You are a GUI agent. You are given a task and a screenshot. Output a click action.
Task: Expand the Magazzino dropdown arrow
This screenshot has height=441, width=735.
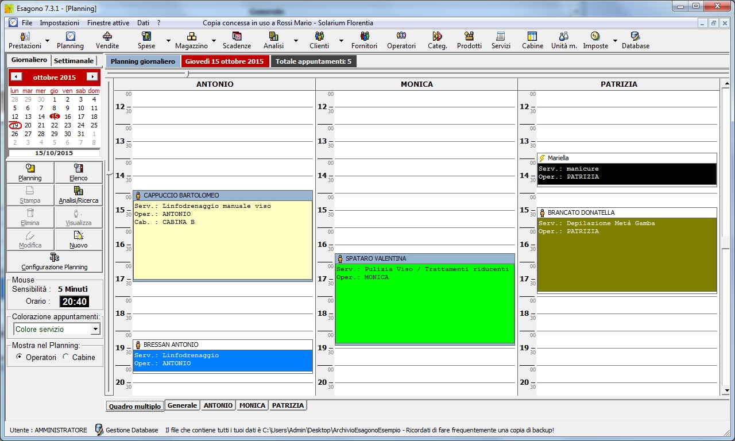point(214,41)
